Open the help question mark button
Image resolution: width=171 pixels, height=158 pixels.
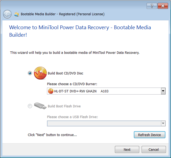point(152,6)
